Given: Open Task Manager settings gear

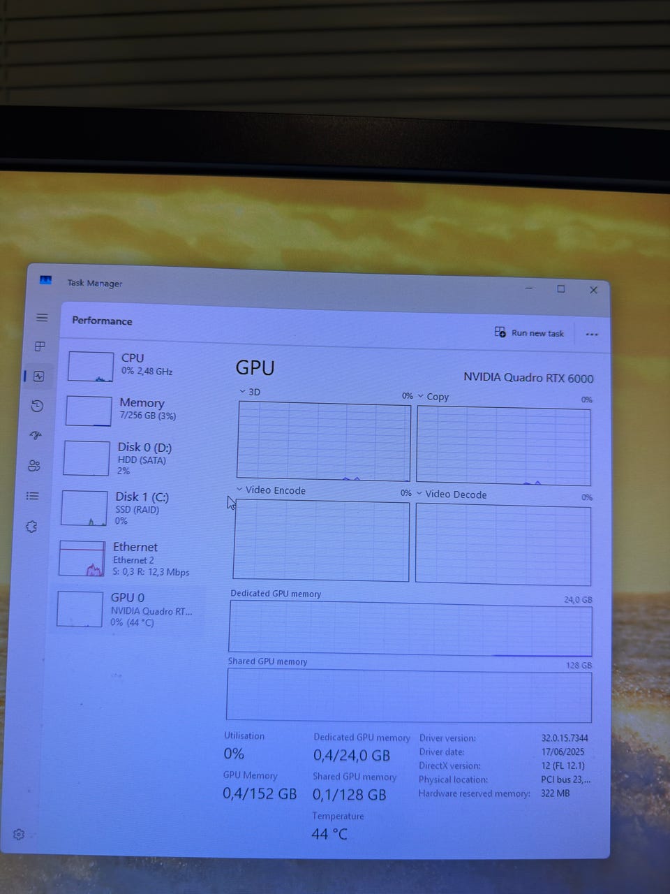Looking at the screenshot, I should pyautogui.click(x=19, y=834).
